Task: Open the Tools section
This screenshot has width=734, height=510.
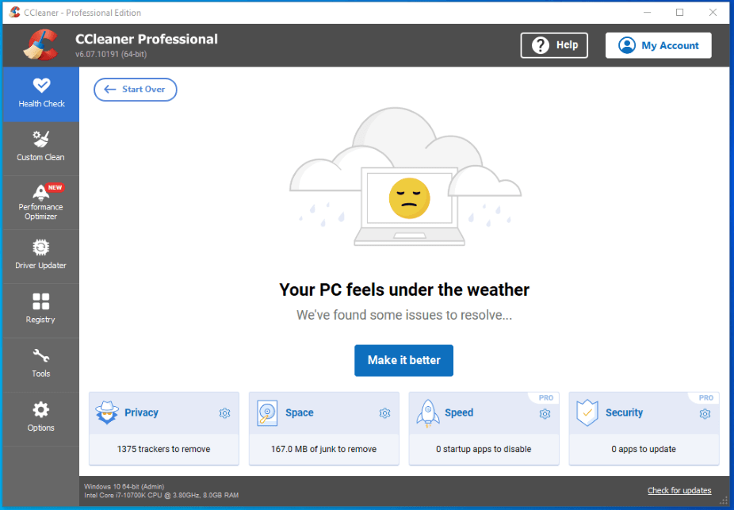Action: [x=41, y=365]
